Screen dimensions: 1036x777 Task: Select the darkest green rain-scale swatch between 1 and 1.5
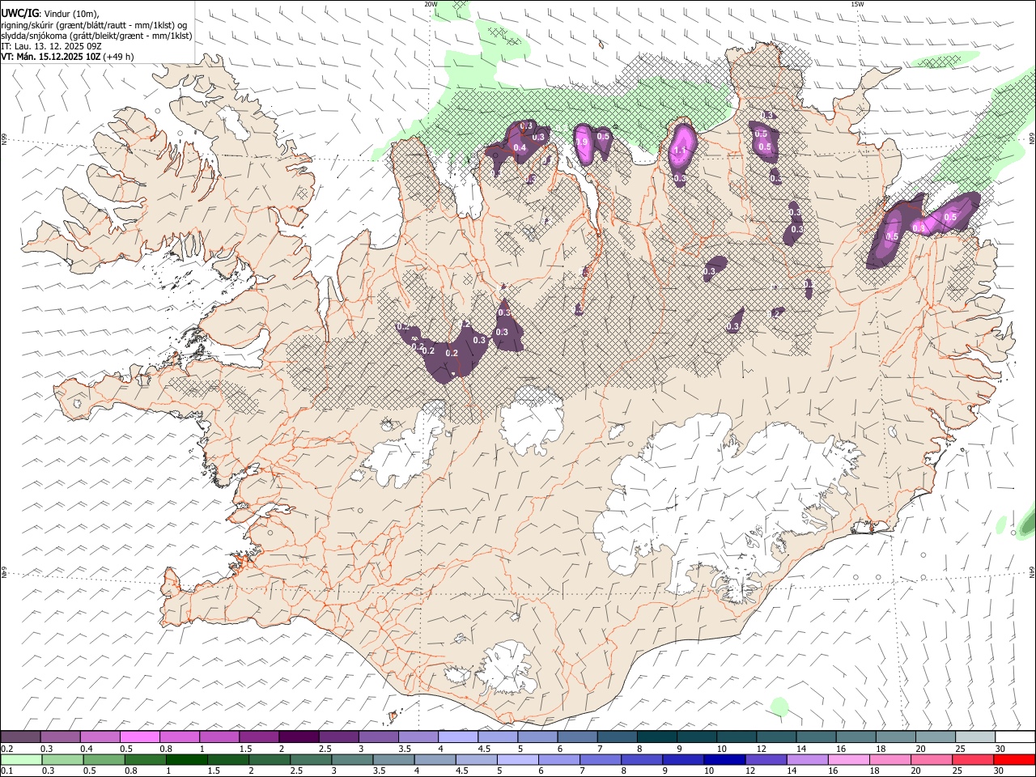186,760
